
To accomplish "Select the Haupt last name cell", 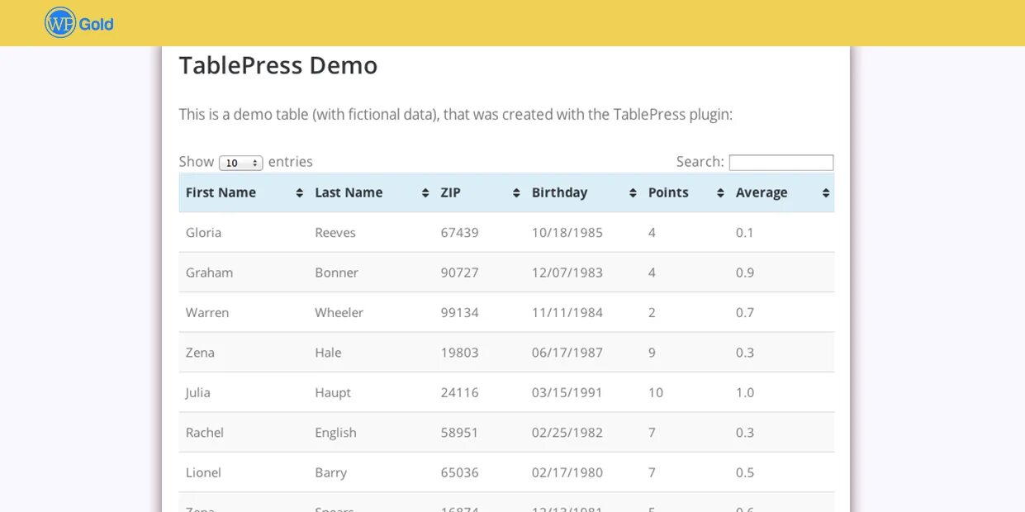I will tap(333, 393).
